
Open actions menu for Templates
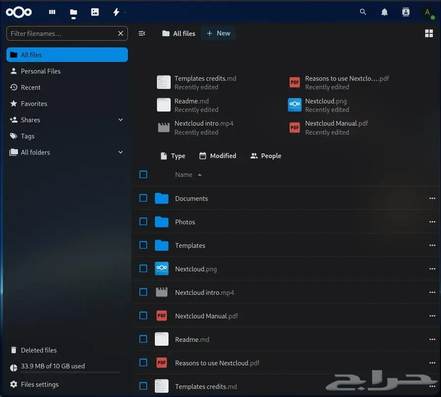[432, 245]
